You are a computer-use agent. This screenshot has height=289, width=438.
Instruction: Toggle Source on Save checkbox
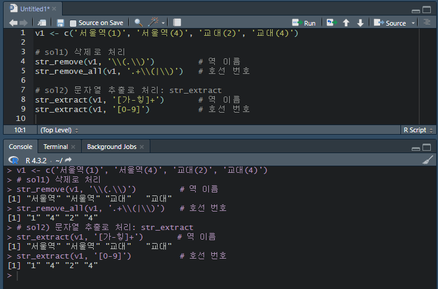[73, 23]
